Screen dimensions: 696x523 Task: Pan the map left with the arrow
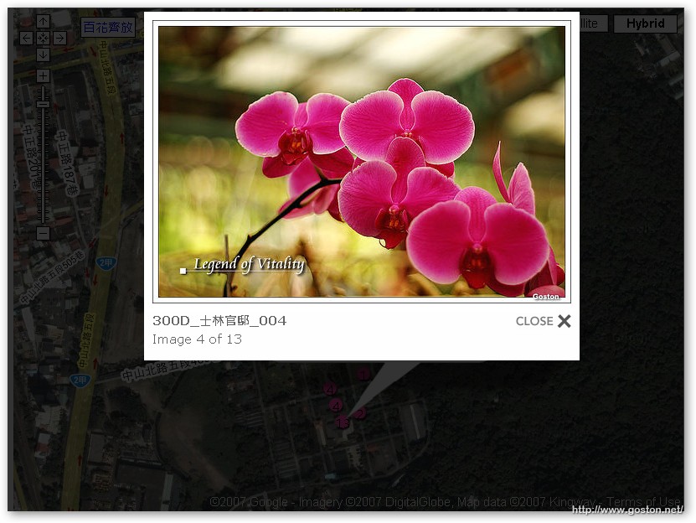pyautogui.click(x=26, y=38)
